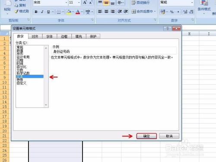
Task: Click the decrease decimal icon
Action: point(191,12)
